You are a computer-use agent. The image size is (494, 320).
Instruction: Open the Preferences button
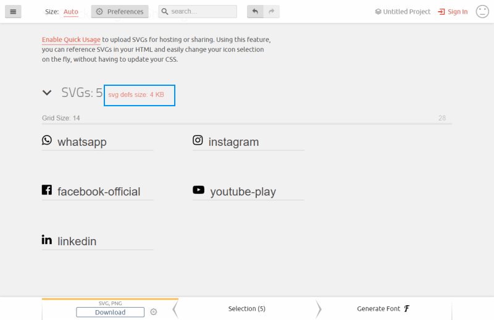[120, 11]
